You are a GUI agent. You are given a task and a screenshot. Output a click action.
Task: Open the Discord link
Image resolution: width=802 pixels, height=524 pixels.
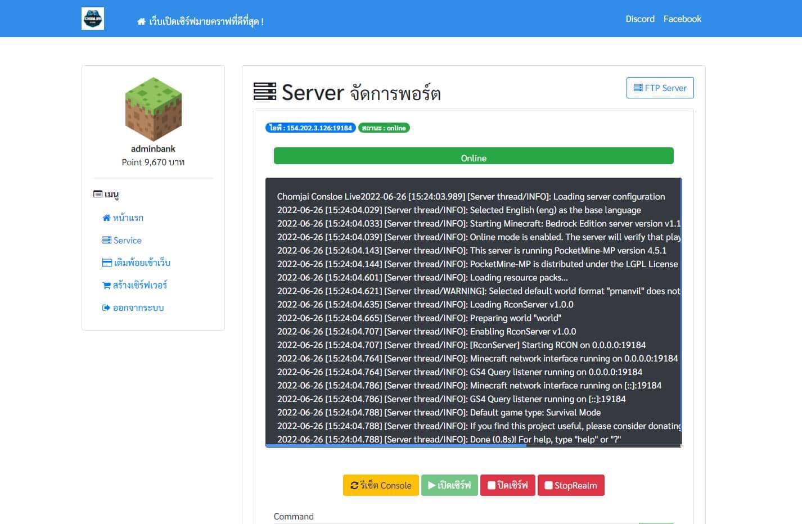pyautogui.click(x=640, y=19)
